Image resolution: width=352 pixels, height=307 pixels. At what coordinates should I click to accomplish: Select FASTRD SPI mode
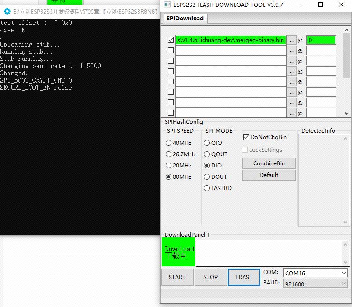point(218,188)
